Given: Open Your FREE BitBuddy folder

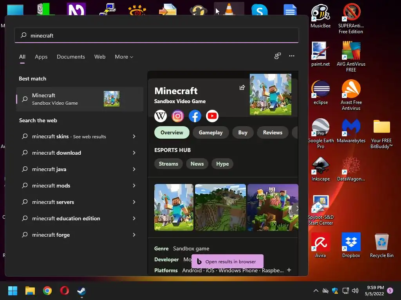Looking at the screenshot, I should tap(381, 134).
